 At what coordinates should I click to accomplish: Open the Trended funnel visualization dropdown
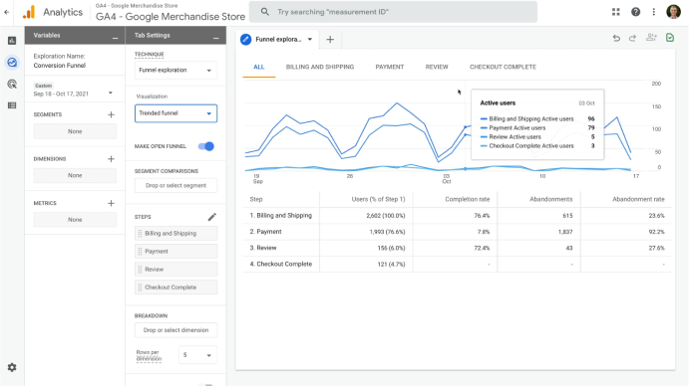pos(175,113)
